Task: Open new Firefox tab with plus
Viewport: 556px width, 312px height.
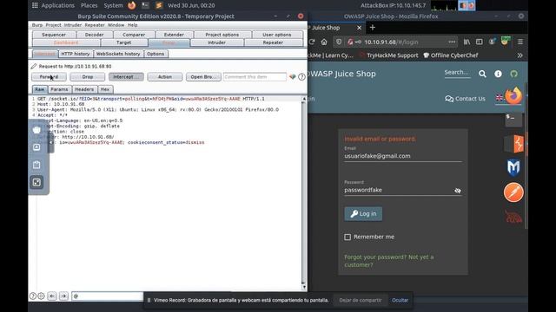Action: (x=373, y=27)
